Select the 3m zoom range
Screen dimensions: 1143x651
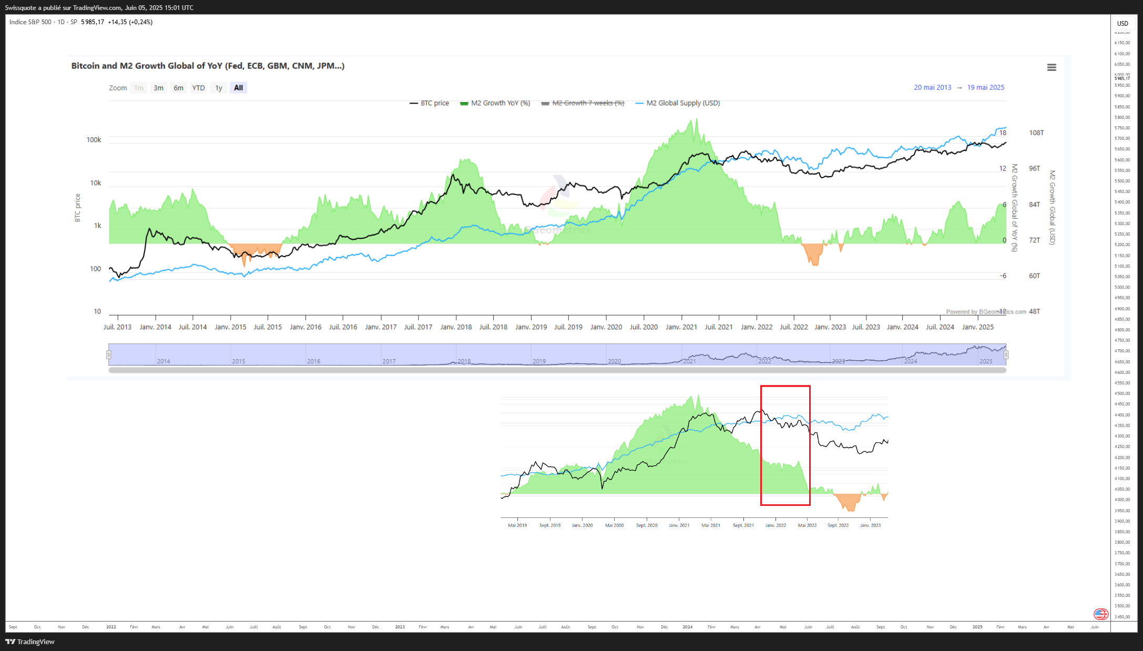[158, 88]
